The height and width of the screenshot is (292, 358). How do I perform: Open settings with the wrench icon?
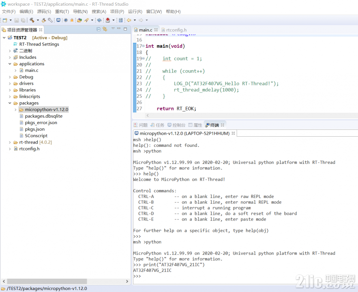50,20
